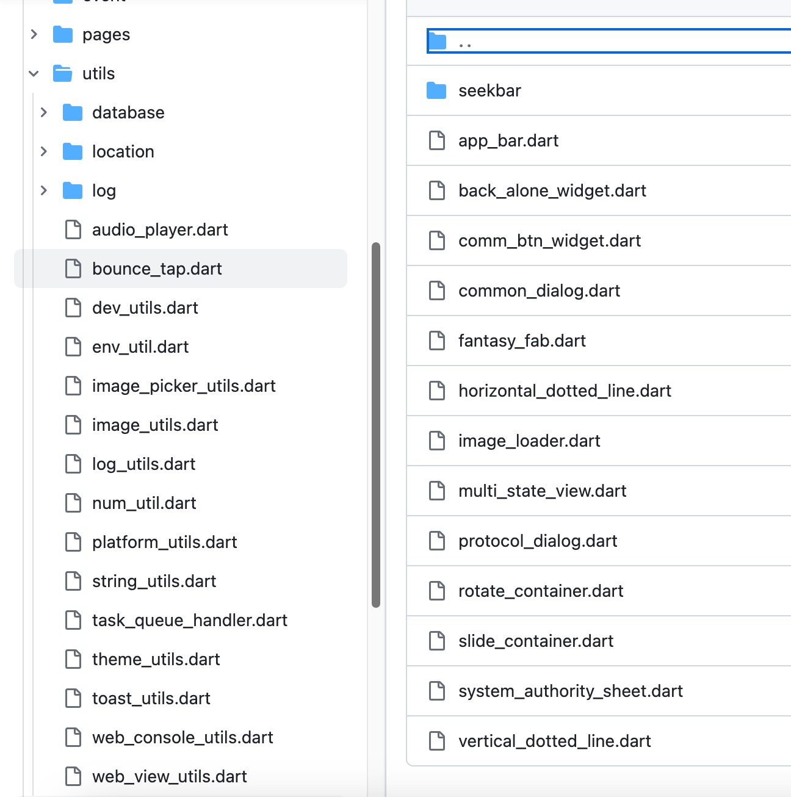Select bounce_tap.dart in the tree

pos(157,269)
